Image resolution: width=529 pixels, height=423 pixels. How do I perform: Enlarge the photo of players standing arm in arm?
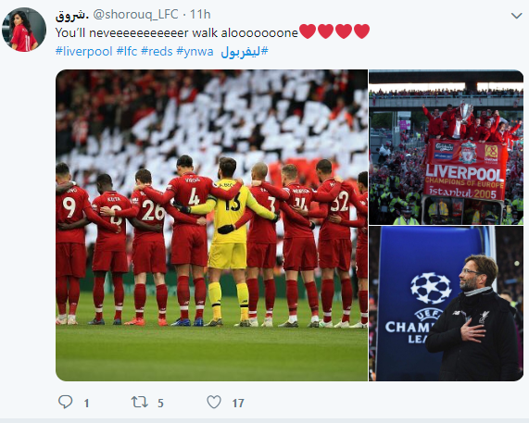211,225
